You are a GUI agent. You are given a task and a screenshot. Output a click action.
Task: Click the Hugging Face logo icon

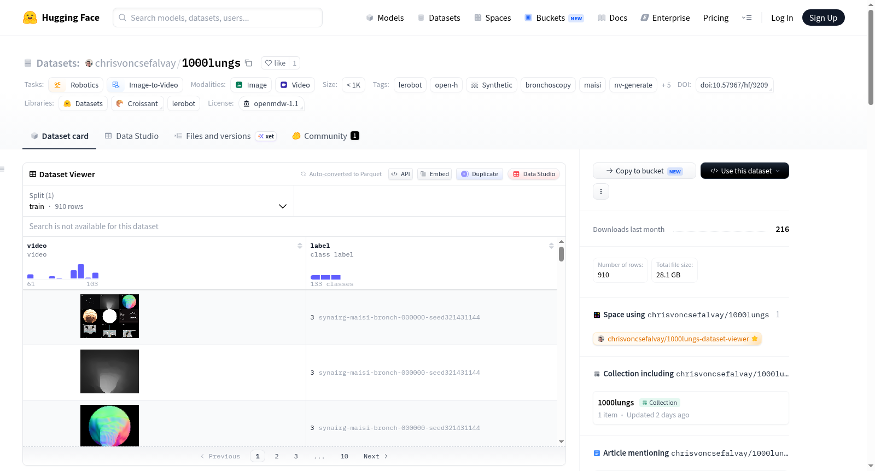tap(30, 18)
